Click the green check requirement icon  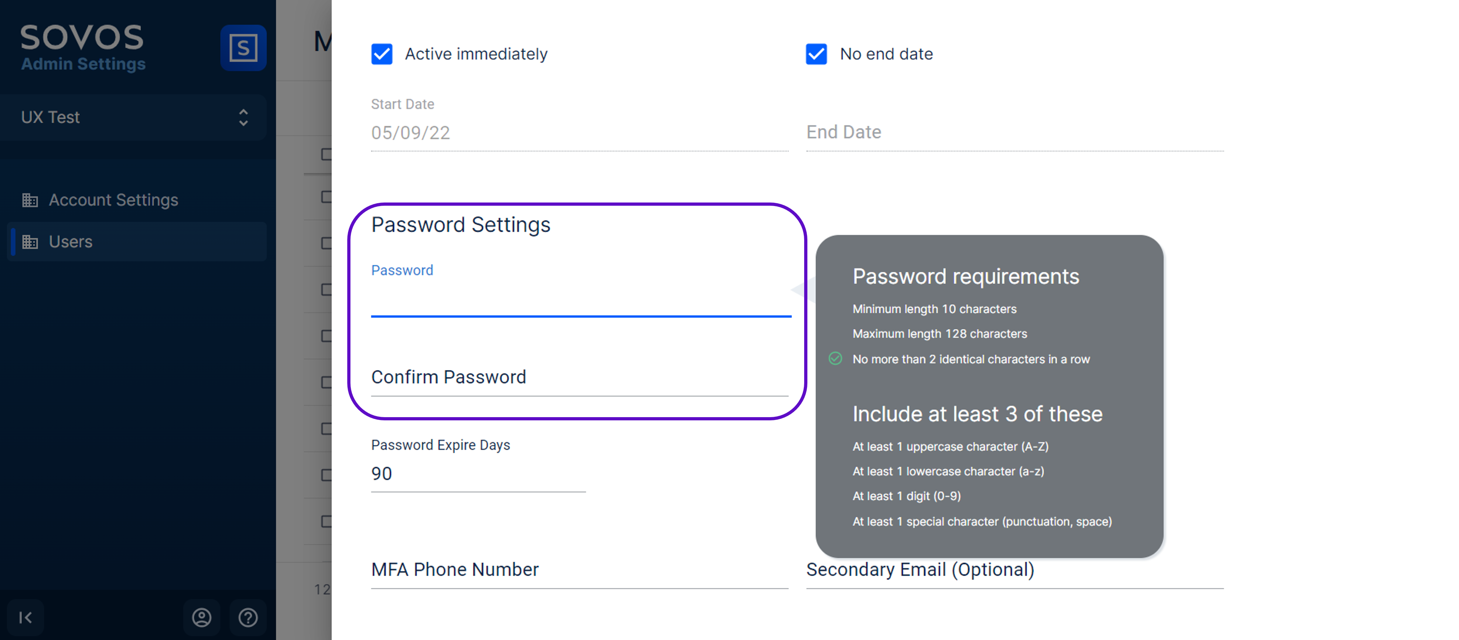835,359
